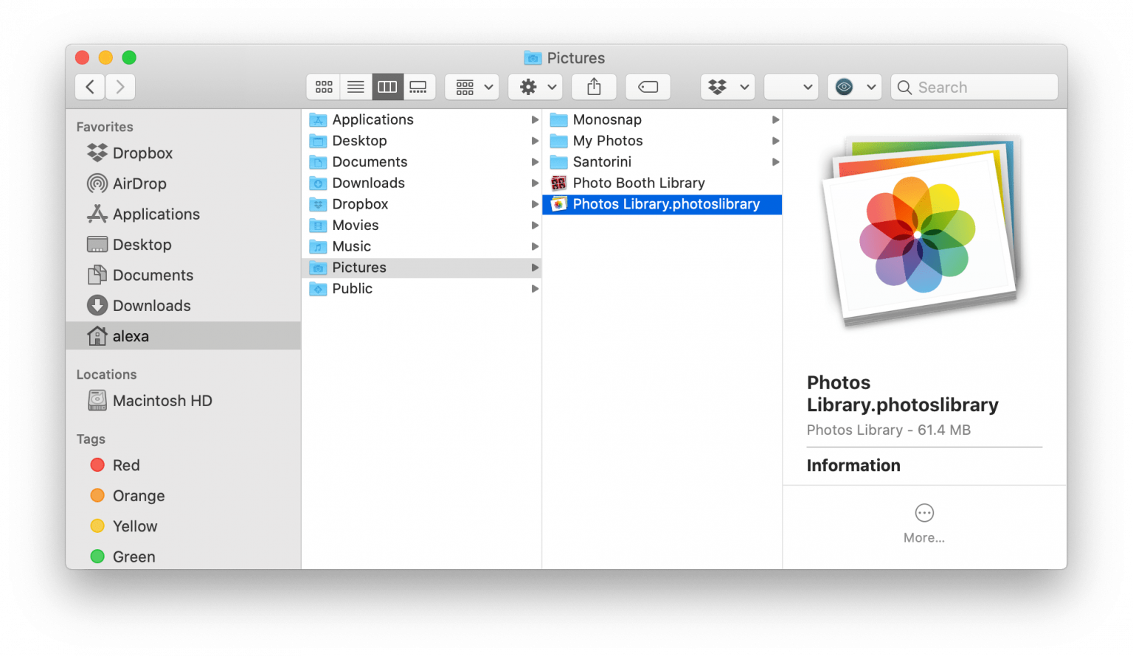Select the Photo Booth Library item
1133x656 pixels.
(637, 183)
